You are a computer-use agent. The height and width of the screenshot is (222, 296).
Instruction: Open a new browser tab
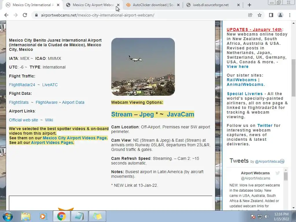coord(249,5)
